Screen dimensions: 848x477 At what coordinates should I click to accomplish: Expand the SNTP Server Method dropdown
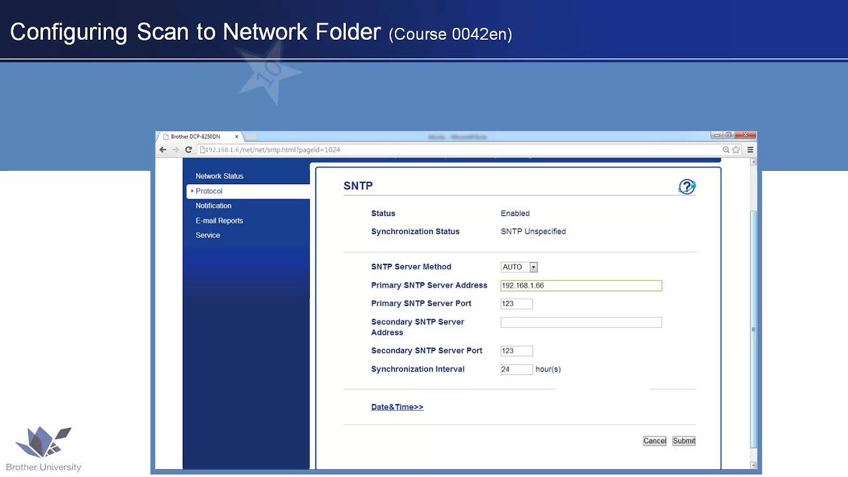coord(519,267)
